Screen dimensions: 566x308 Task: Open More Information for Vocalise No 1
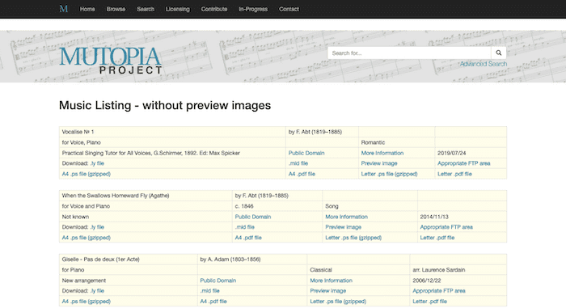382,153
